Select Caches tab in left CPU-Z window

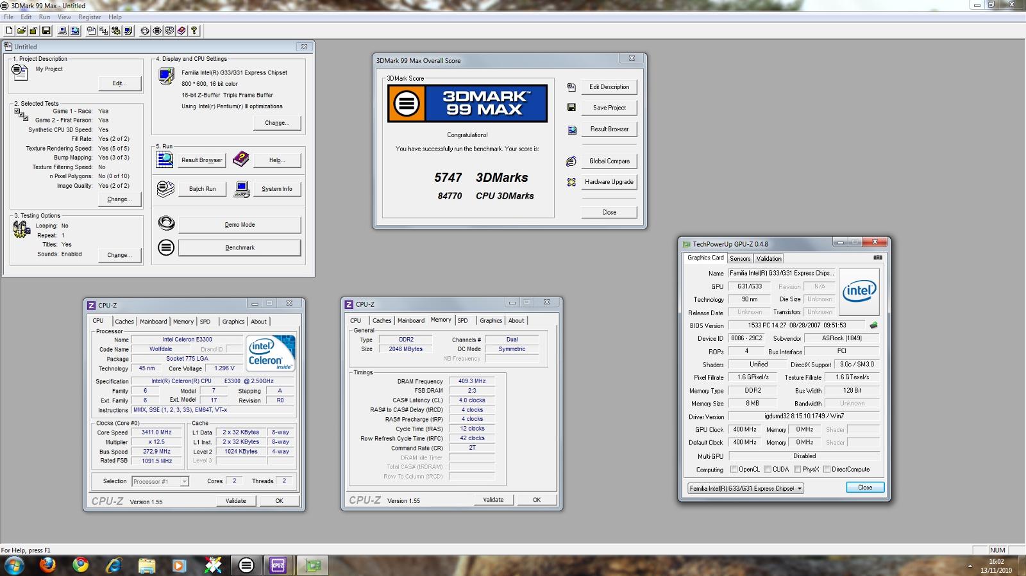[x=124, y=322]
